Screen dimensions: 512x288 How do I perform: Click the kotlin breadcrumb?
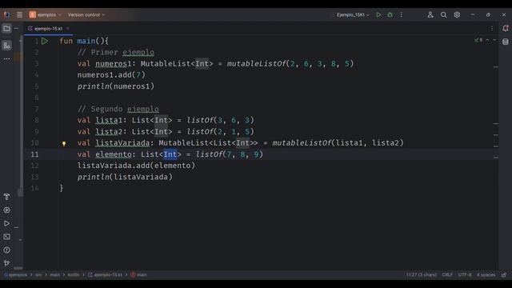point(74,274)
